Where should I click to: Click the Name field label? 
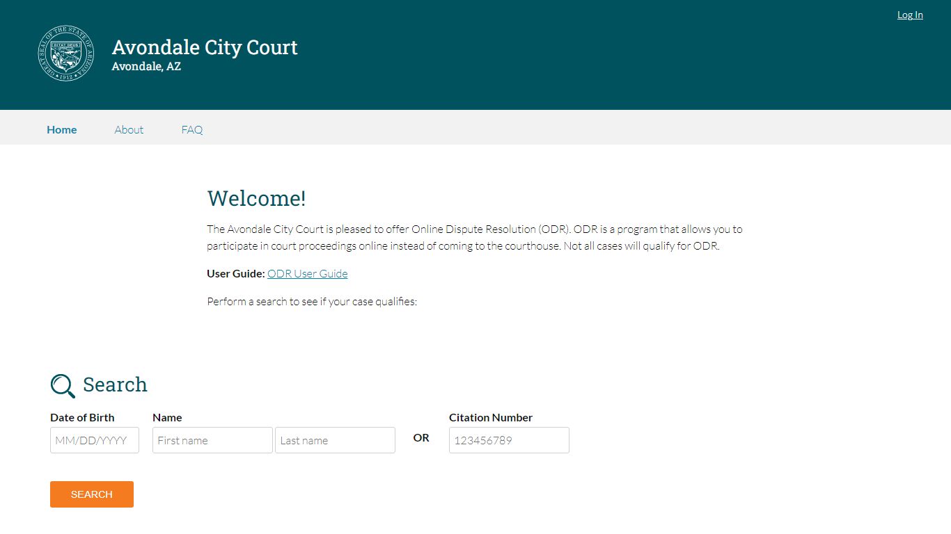167,417
